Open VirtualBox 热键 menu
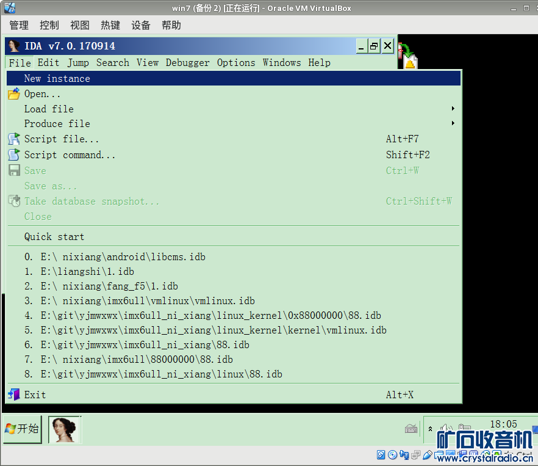Viewport: 538px width, 466px height. pyautogui.click(x=110, y=25)
